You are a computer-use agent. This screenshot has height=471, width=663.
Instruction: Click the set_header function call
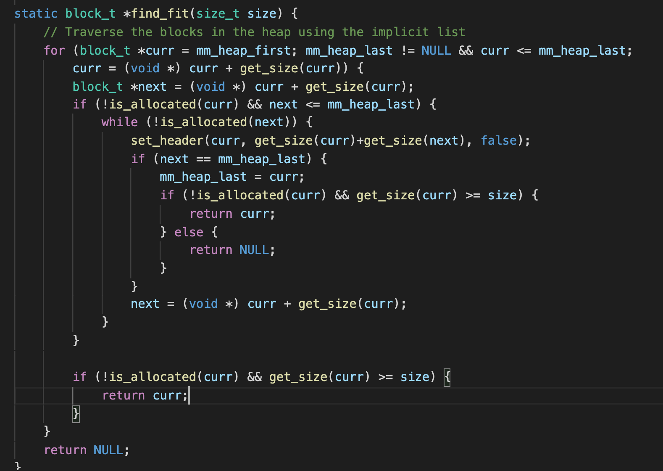(x=167, y=140)
